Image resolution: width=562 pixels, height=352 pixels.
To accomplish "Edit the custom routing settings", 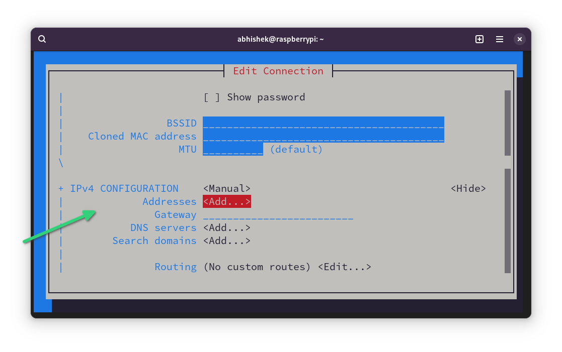I will (344, 267).
